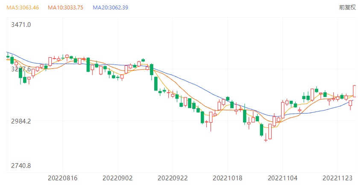Viewport: 358px width, 185px height.
Task: Click the 20220816 date label
Action: 62,177
